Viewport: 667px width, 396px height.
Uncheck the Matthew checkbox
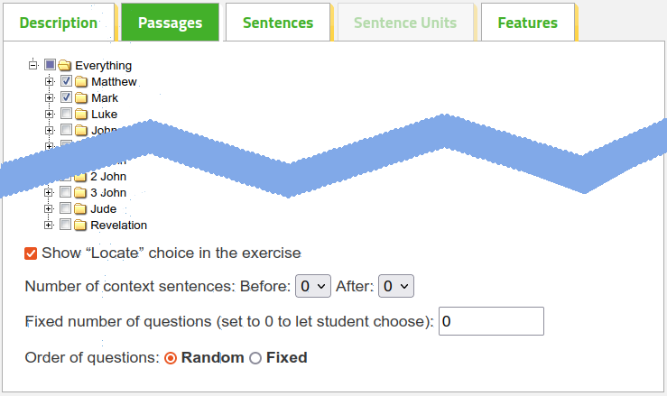coord(66,81)
